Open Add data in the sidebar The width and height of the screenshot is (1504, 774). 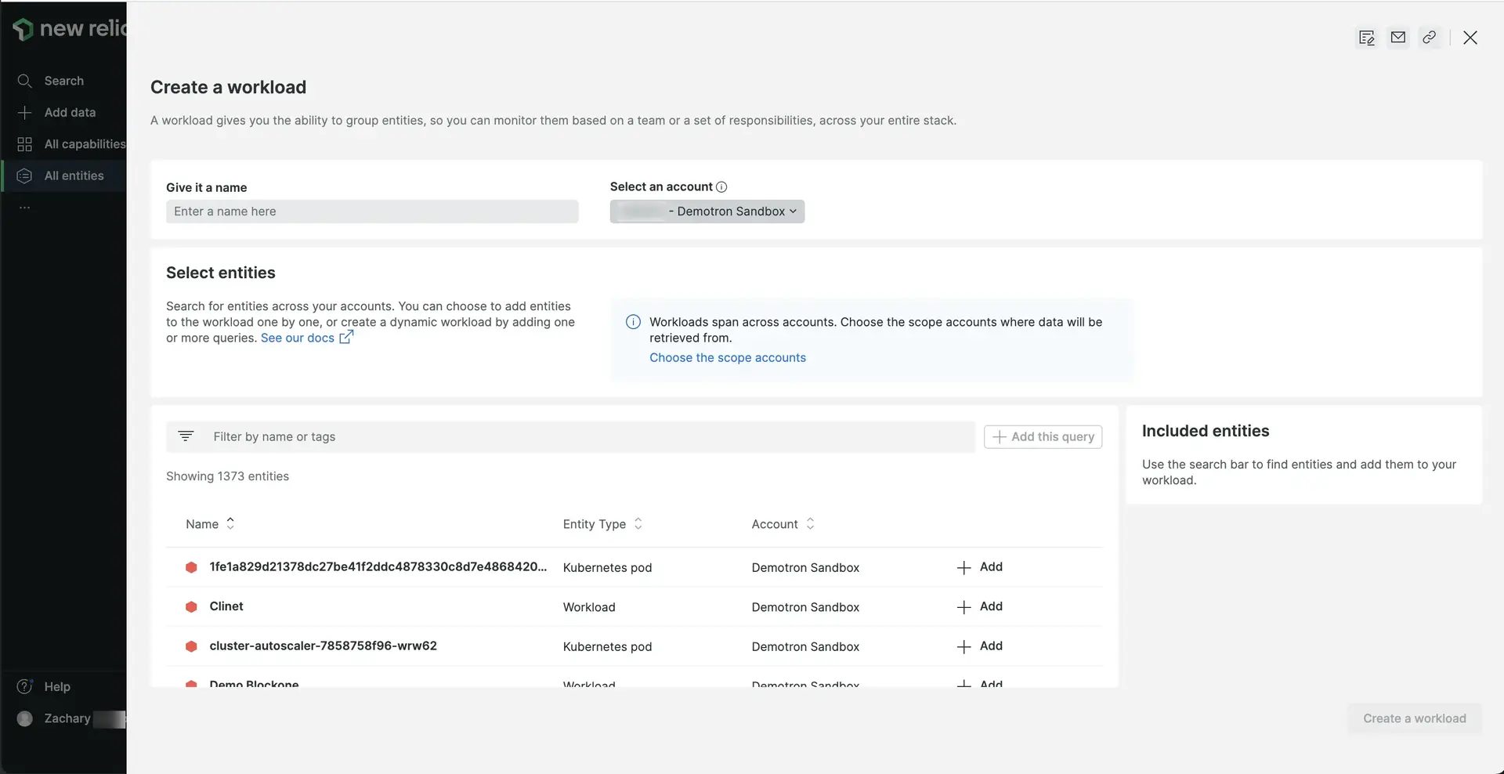coord(70,113)
